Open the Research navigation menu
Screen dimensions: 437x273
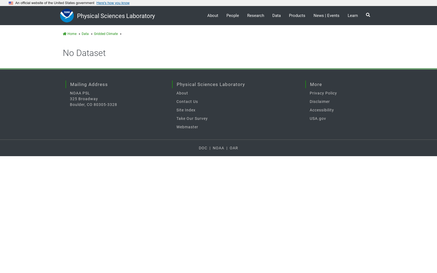tap(256, 16)
